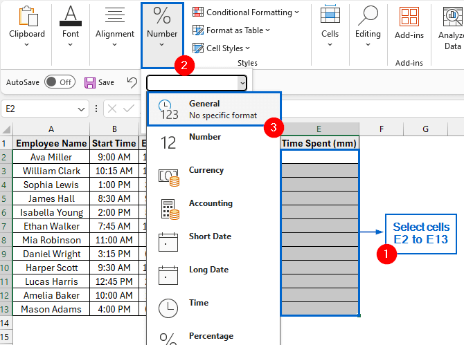
Task: Choose the Percentage symbol icon
Action: 168,339
